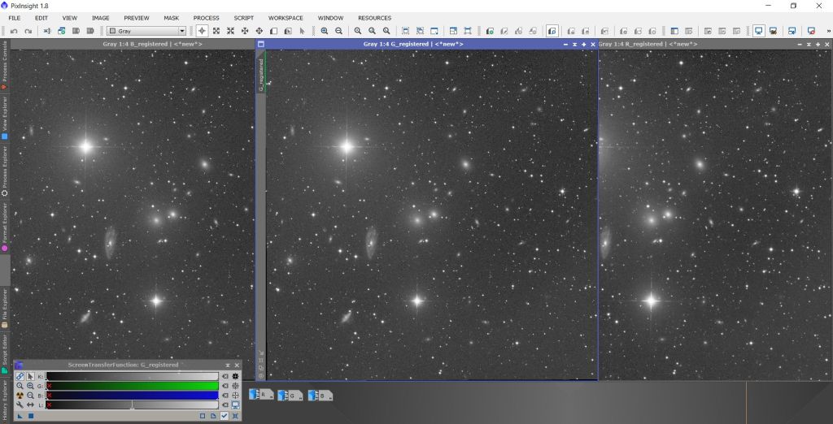
Task: Click the Reset icon in the STF panel
Action: (x=235, y=416)
